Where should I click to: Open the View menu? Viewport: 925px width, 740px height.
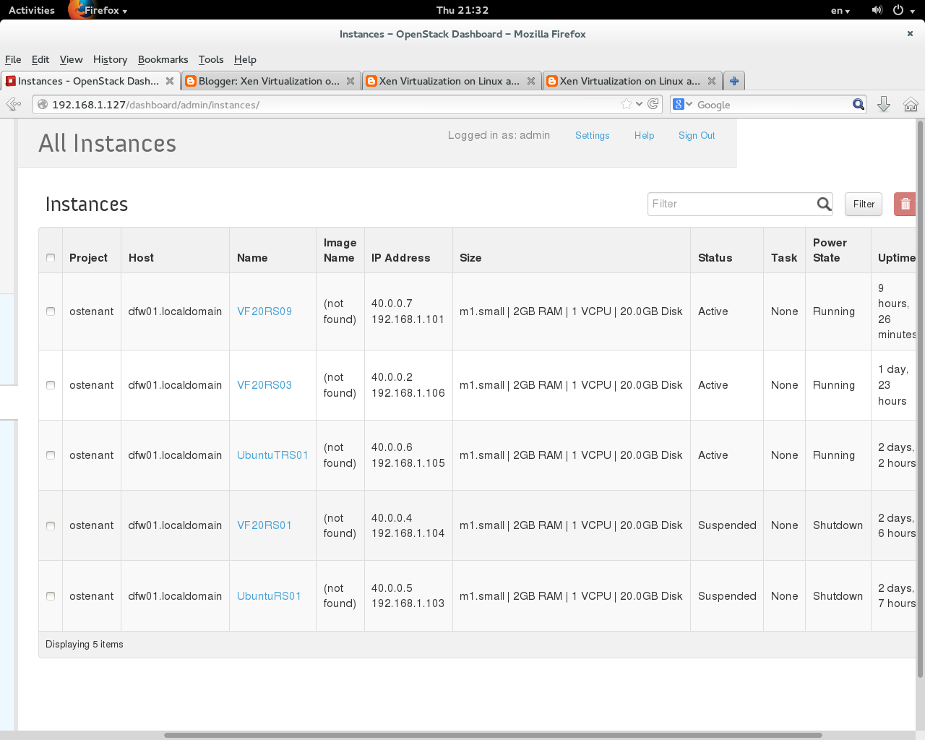71,59
